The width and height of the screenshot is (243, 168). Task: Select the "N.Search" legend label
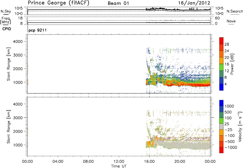(x=234, y=11)
